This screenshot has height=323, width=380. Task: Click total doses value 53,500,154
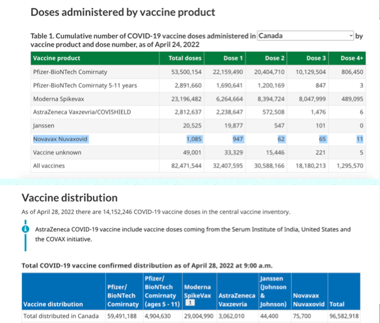pyautogui.click(x=186, y=72)
